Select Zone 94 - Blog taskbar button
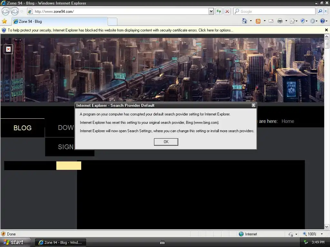 pyautogui.click(x=60, y=242)
